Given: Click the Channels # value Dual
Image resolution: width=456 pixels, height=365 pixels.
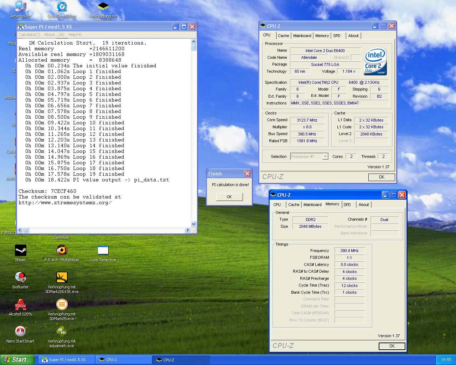Looking at the screenshot, I should coord(384,220).
